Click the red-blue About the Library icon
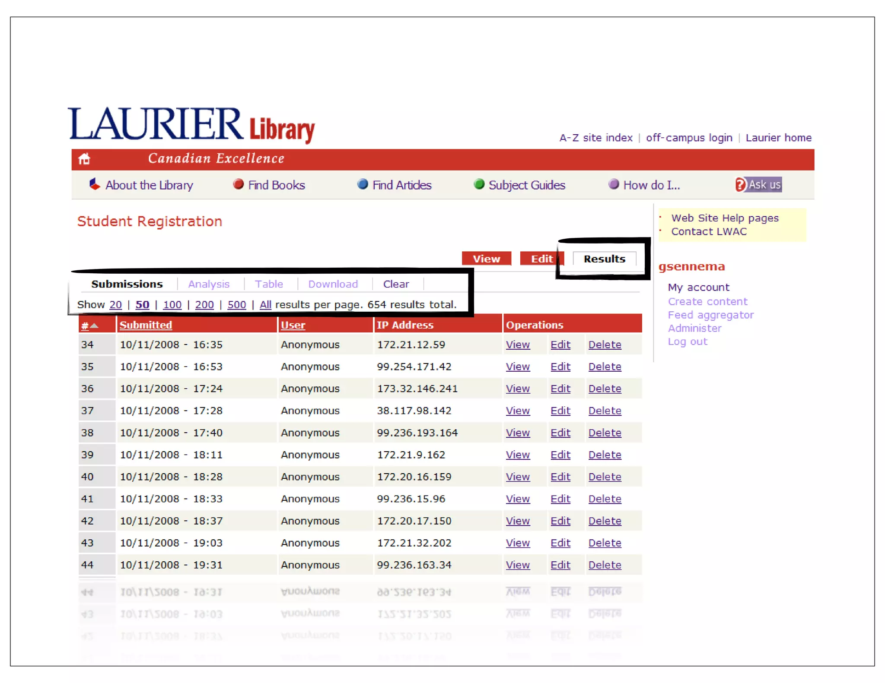The width and height of the screenshot is (885, 683). point(94,184)
